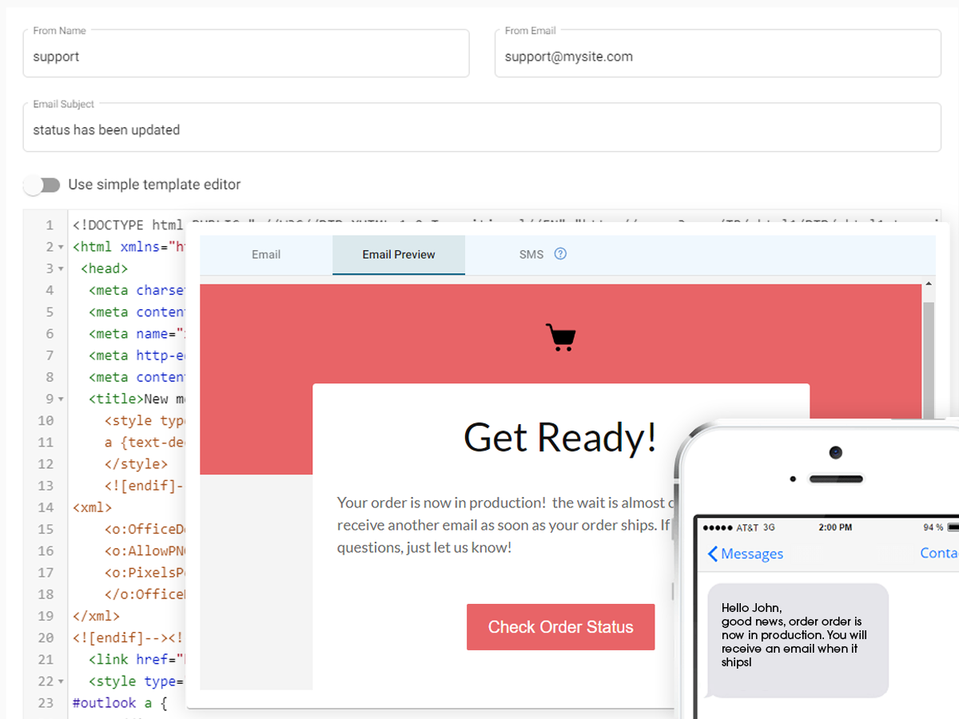
Task: Click the SMS message bubble Hello John
Action: click(x=798, y=641)
